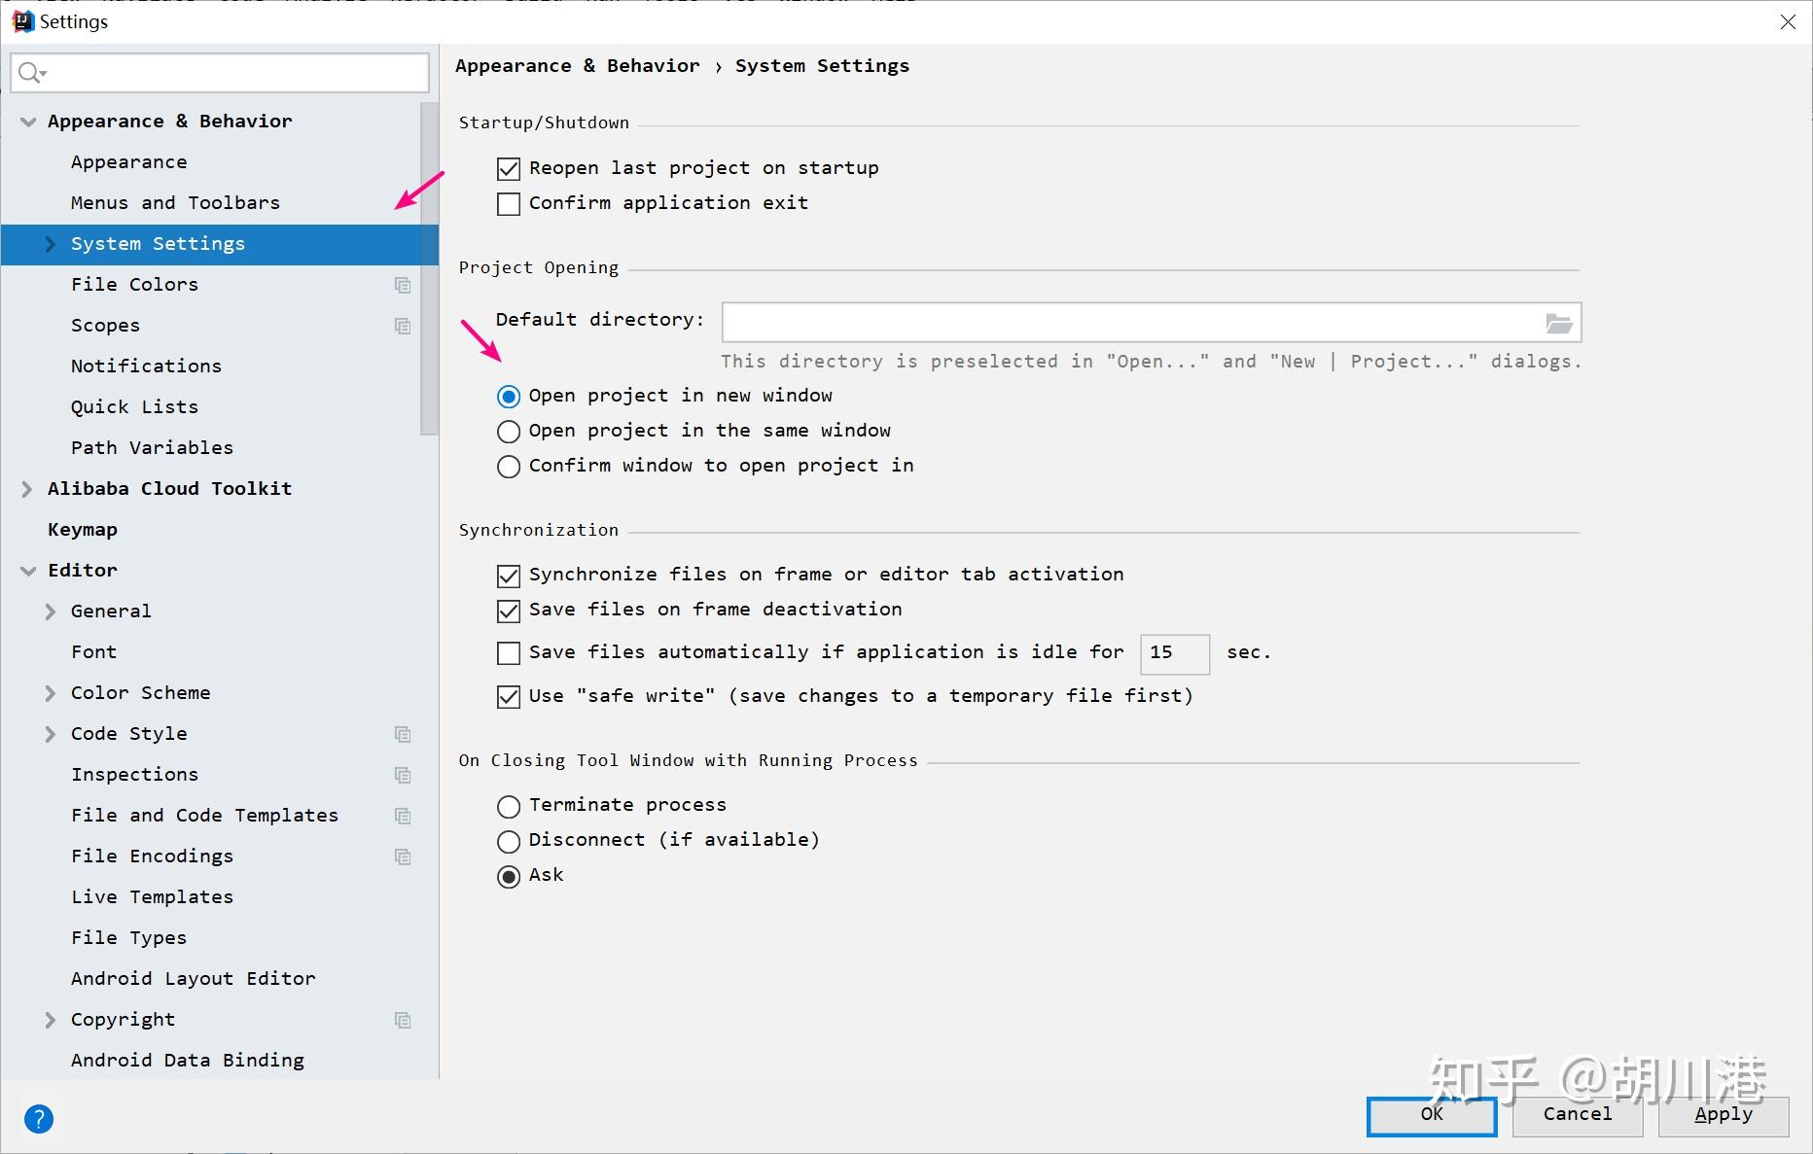Expand the Color Scheme tree node

coord(51,693)
